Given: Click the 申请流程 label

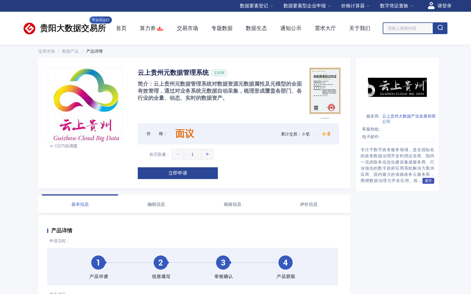Looking at the screenshot, I should pyautogui.click(x=59, y=241).
